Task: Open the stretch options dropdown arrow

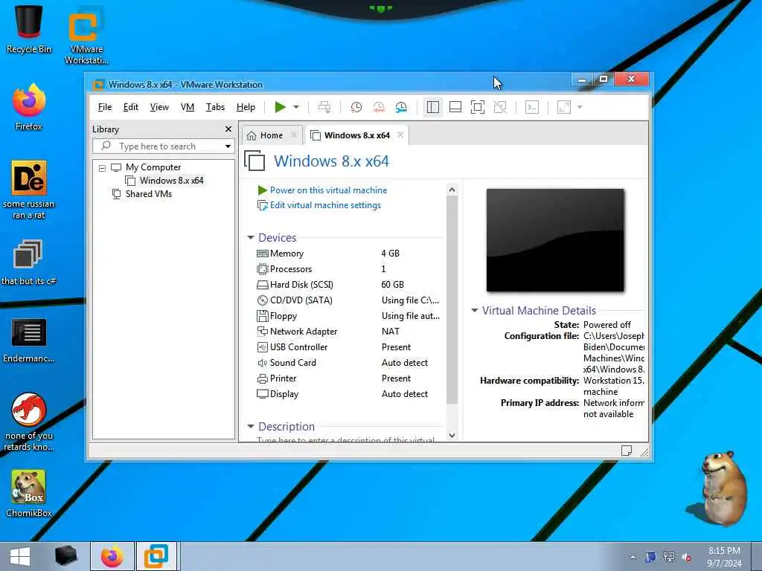Action: pos(580,107)
